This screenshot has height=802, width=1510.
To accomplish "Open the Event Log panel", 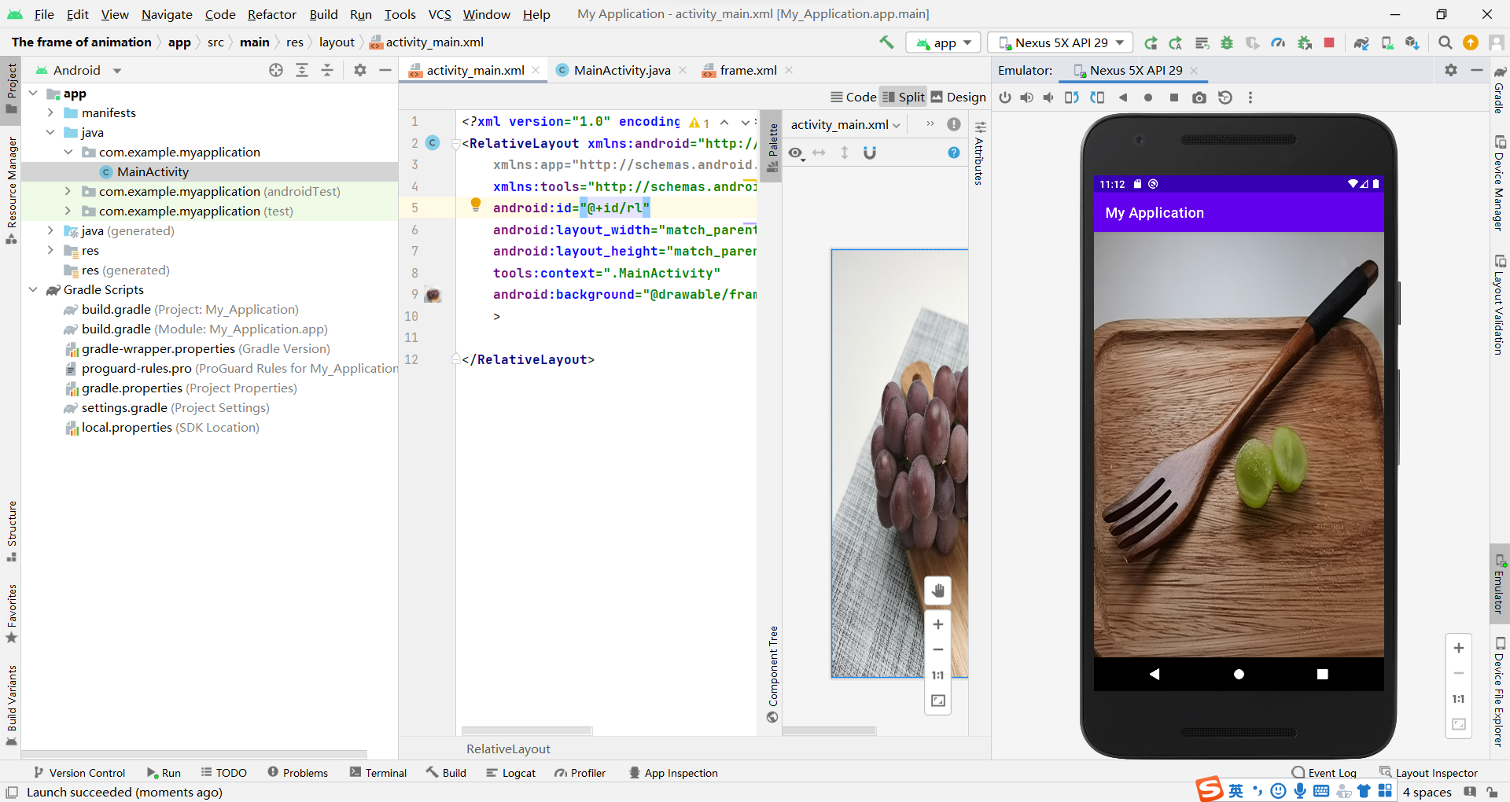I will click(x=1331, y=773).
